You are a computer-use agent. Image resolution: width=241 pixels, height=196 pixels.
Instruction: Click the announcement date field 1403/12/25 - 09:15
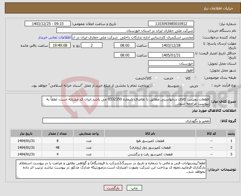[48, 24]
